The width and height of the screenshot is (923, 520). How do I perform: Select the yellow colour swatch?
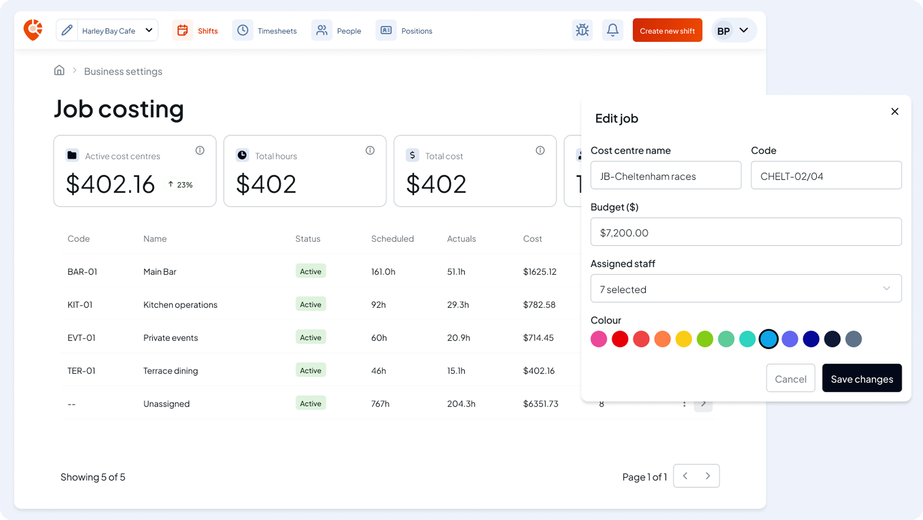683,339
